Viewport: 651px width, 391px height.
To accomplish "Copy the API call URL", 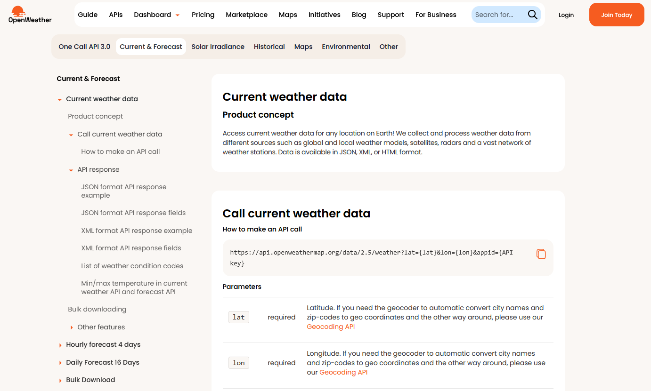I will (x=541, y=254).
